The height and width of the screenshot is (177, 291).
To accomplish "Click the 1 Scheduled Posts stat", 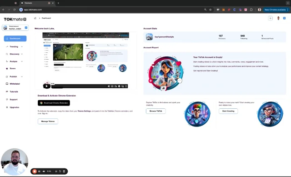I will tap(267, 37).
